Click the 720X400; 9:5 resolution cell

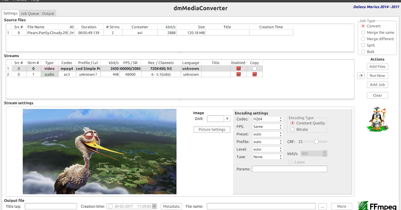161,68
